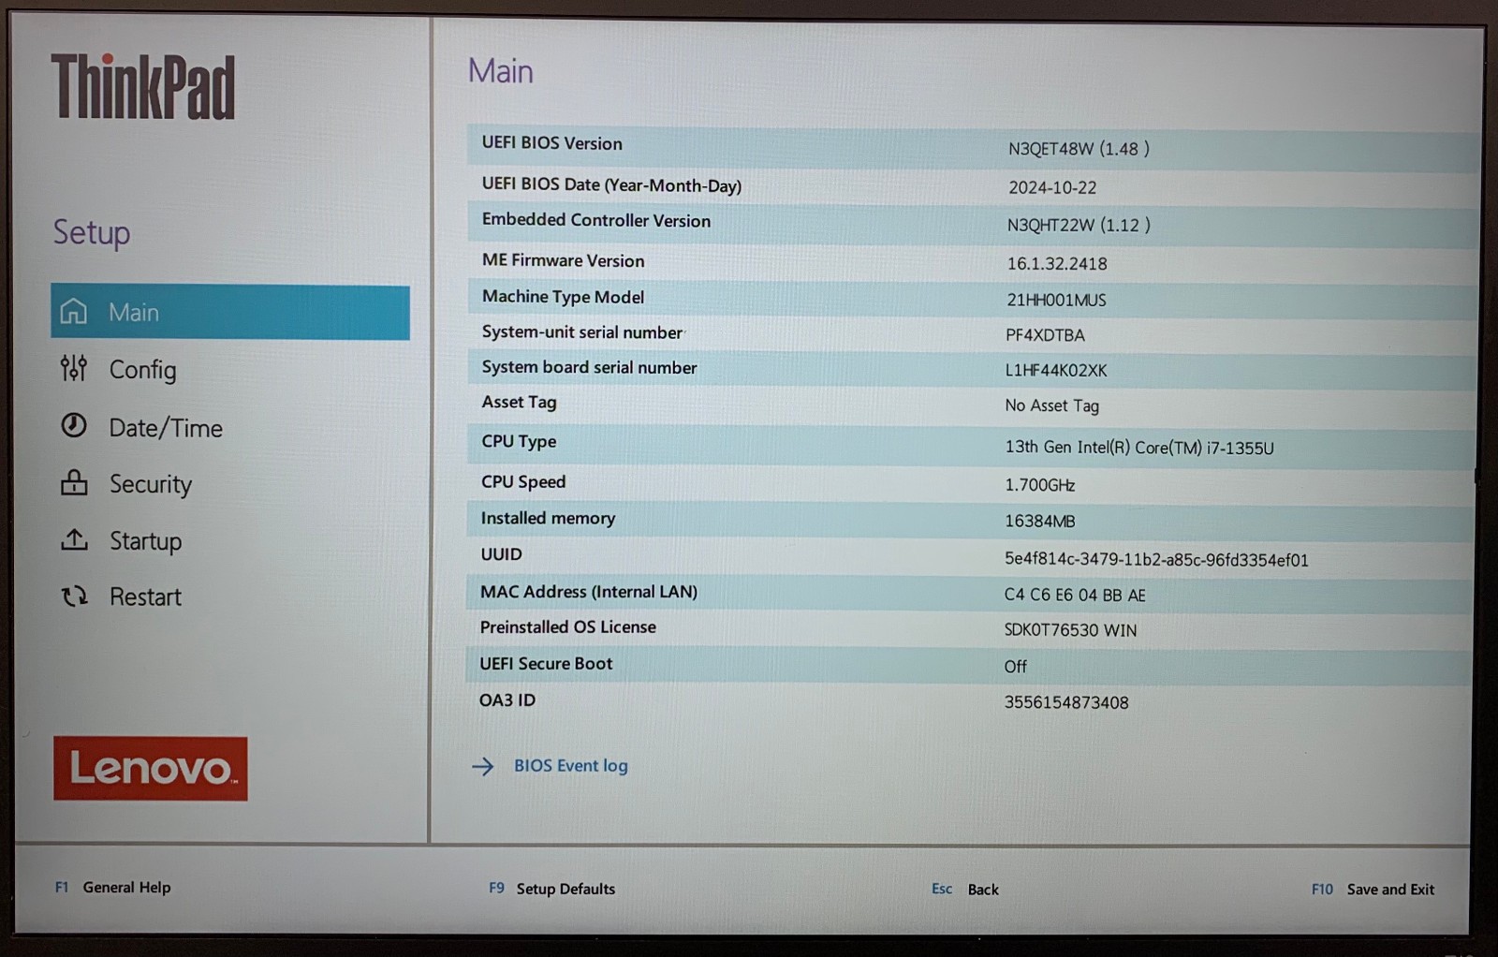Click the circular arrows icon beside Restart
Image resolution: width=1498 pixels, height=957 pixels.
pyautogui.click(x=75, y=596)
